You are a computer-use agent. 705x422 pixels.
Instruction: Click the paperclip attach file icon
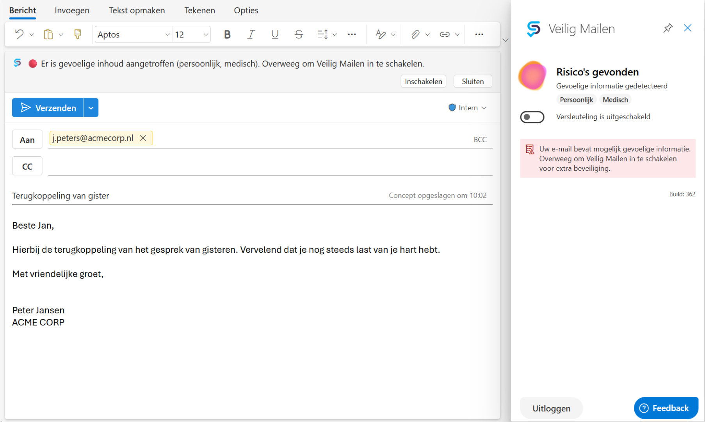pyautogui.click(x=415, y=34)
